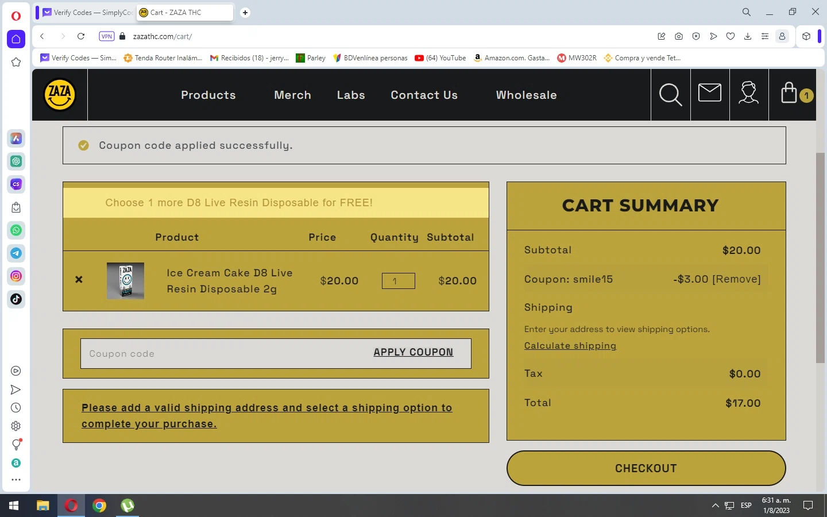The height and width of the screenshot is (517, 827).
Task: Open history clock icon in sidebar
Action: coord(16,408)
